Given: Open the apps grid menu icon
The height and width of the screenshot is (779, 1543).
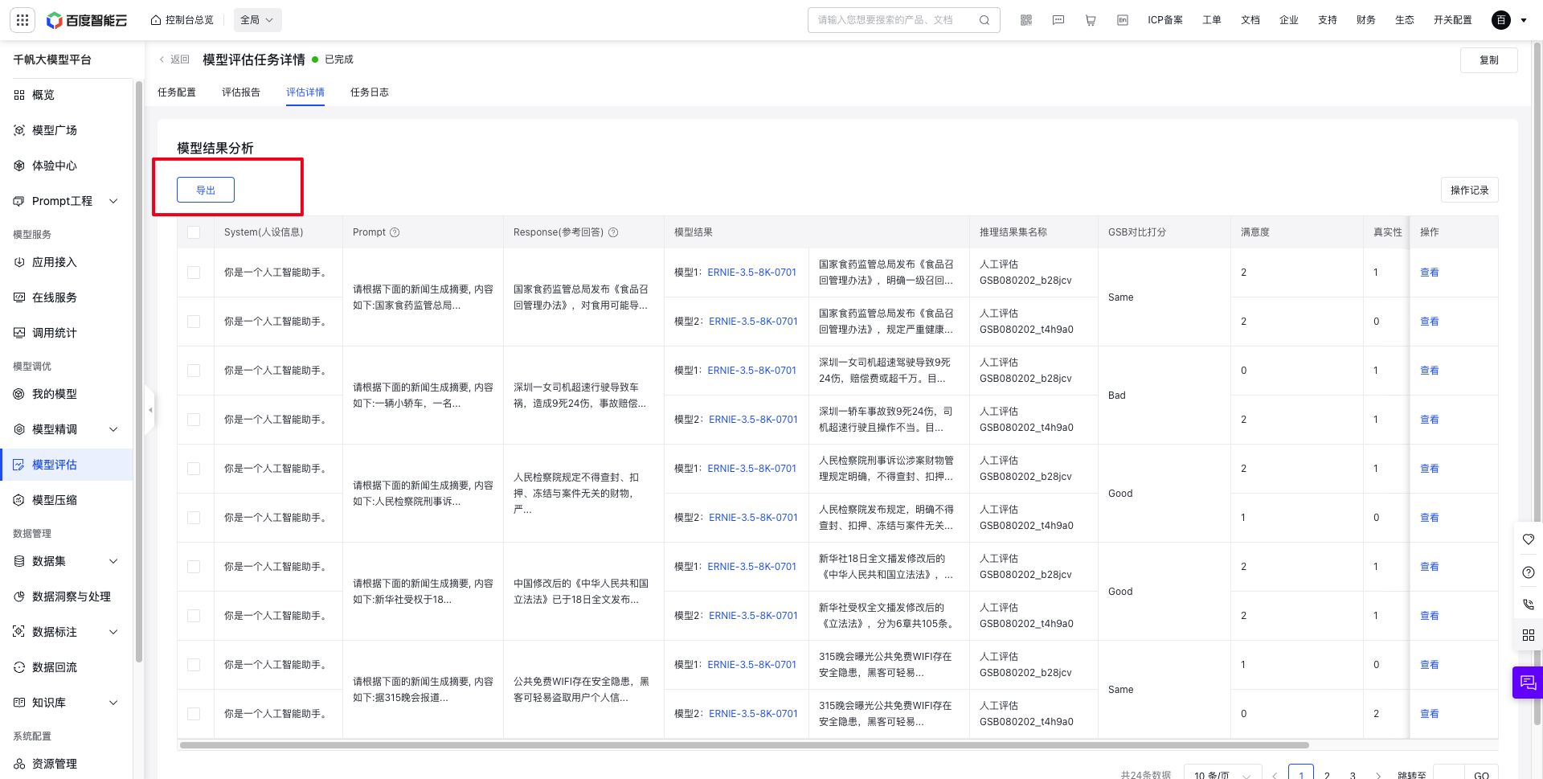Looking at the screenshot, I should (23, 20).
